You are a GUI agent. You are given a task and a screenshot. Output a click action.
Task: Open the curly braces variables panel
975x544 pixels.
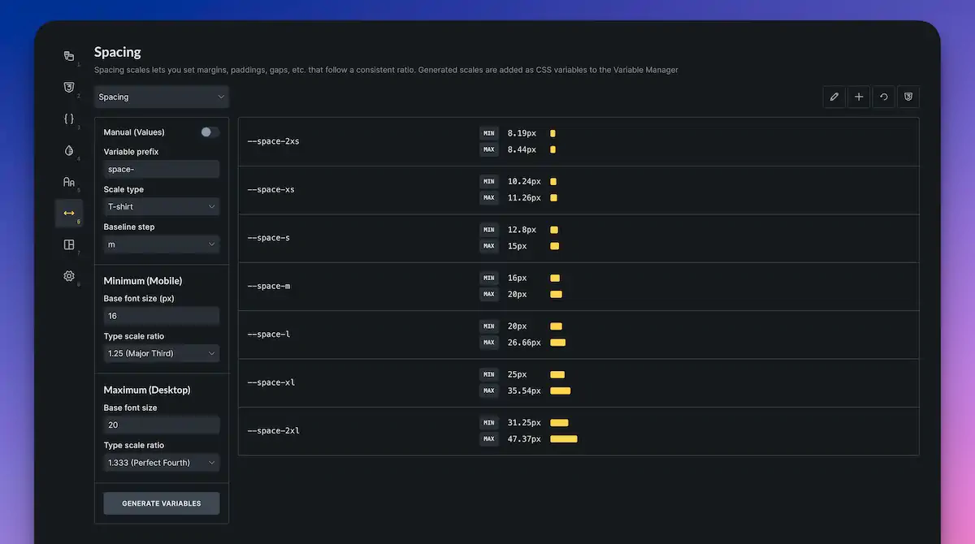pyautogui.click(x=69, y=118)
